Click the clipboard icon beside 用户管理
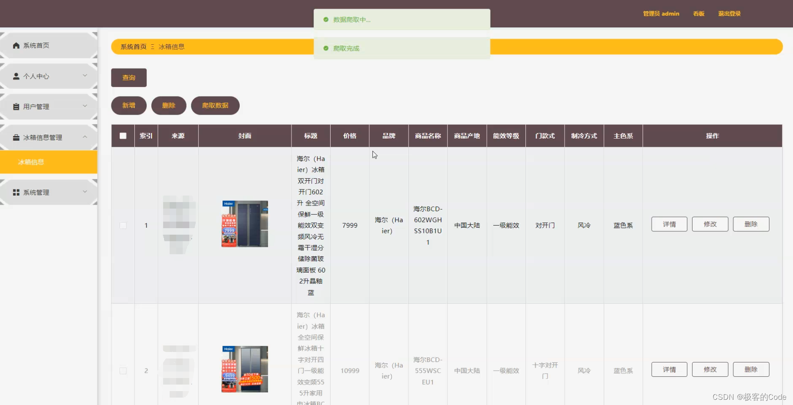The height and width of the screenshot is (405, 793). pyautogui.click(x=16, y=106)
